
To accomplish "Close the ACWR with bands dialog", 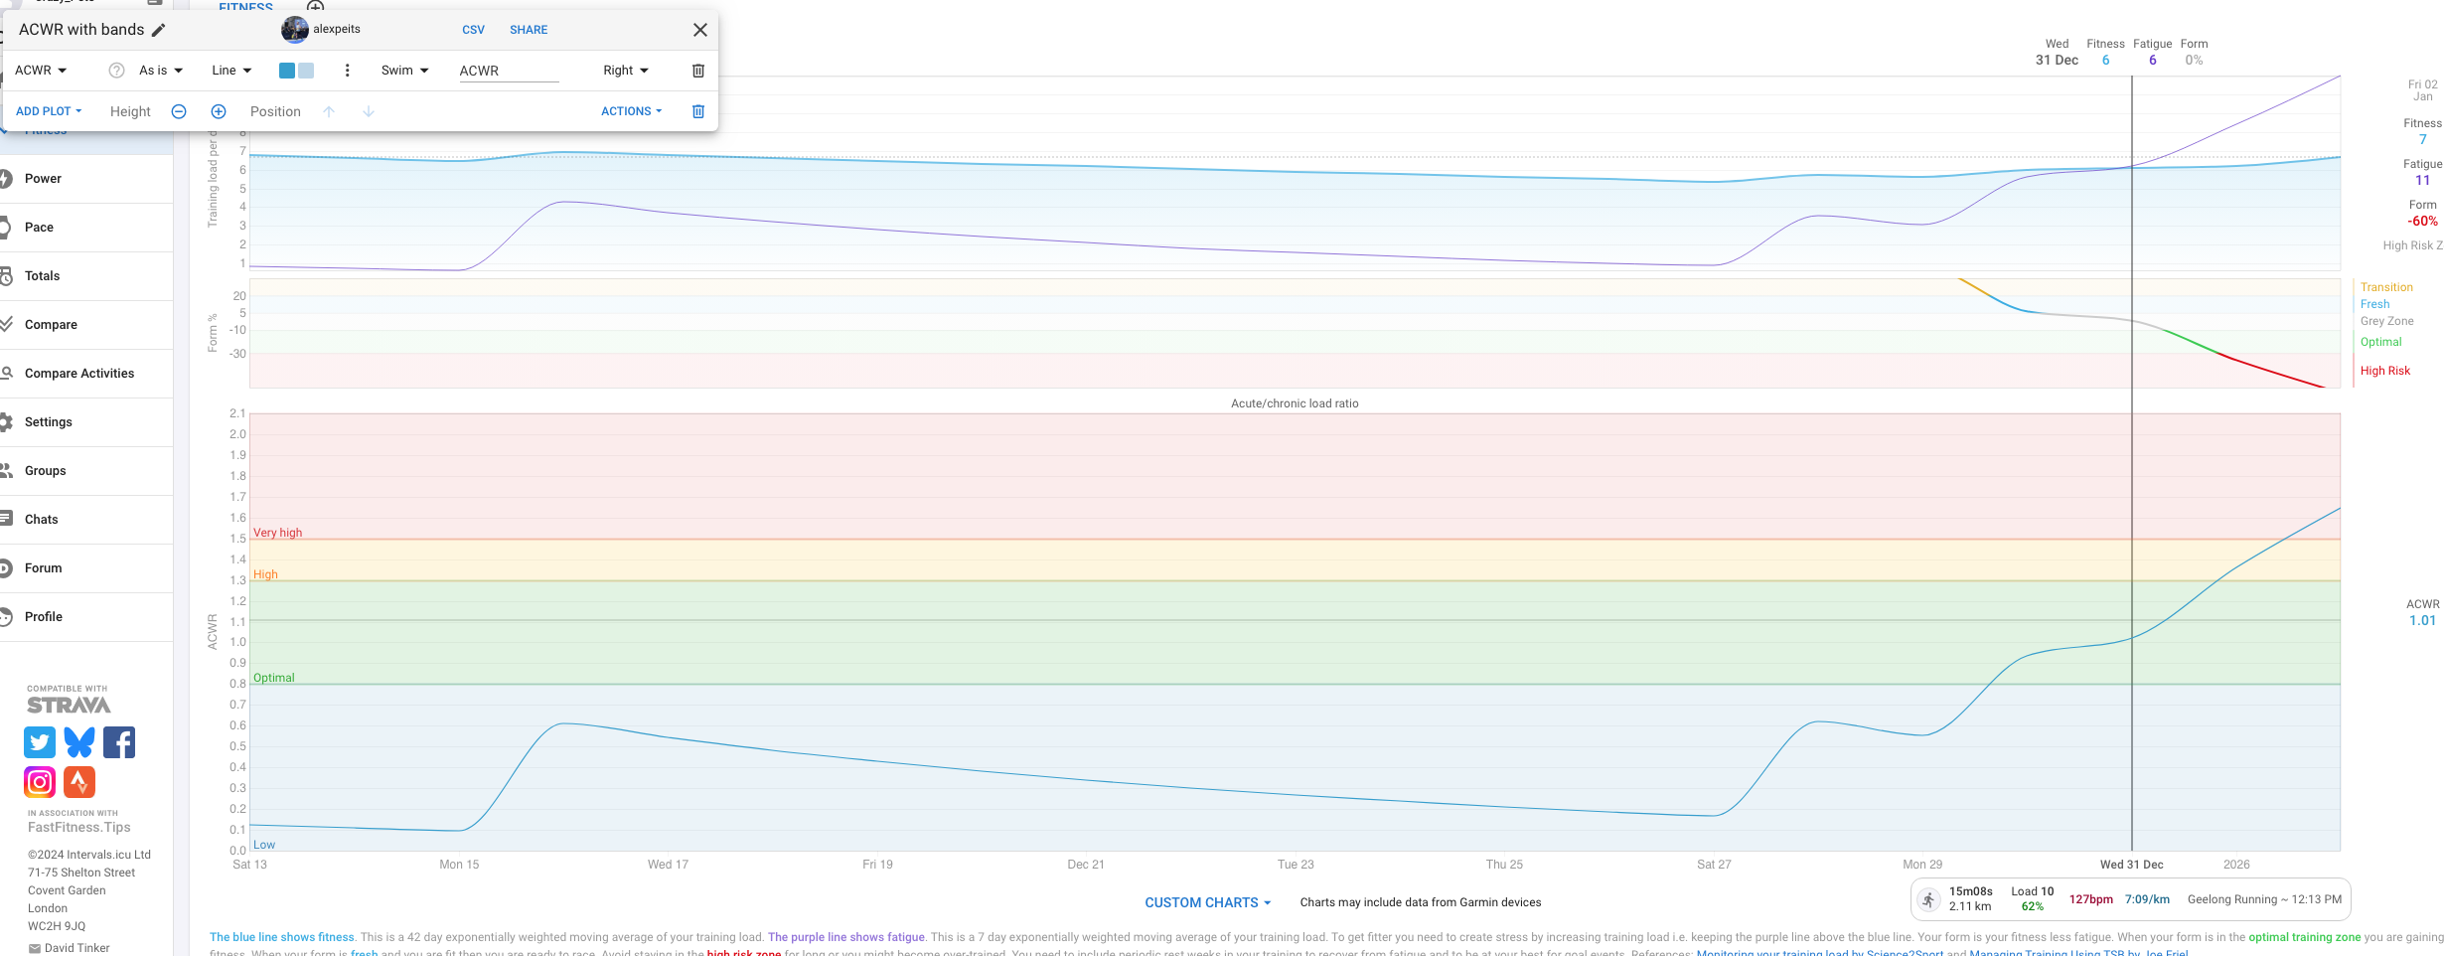I will pos(699,30).
